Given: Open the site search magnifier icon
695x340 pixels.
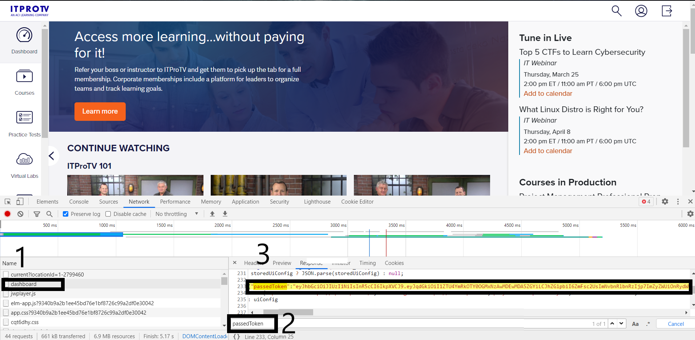Looking at the screenshot, I should pyautogui.click(x=617, y=11).
